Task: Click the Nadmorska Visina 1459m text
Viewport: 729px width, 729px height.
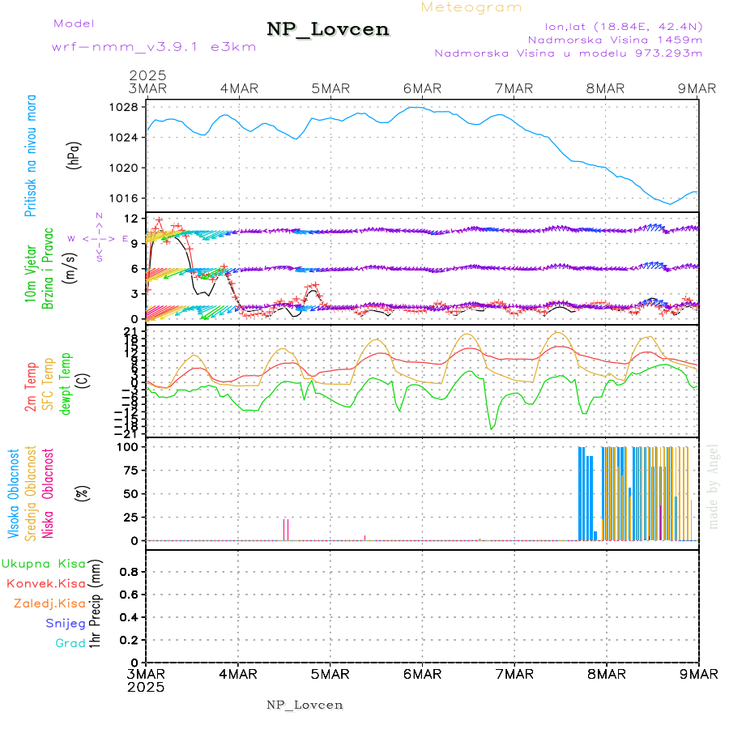Action: pos(615,39)
